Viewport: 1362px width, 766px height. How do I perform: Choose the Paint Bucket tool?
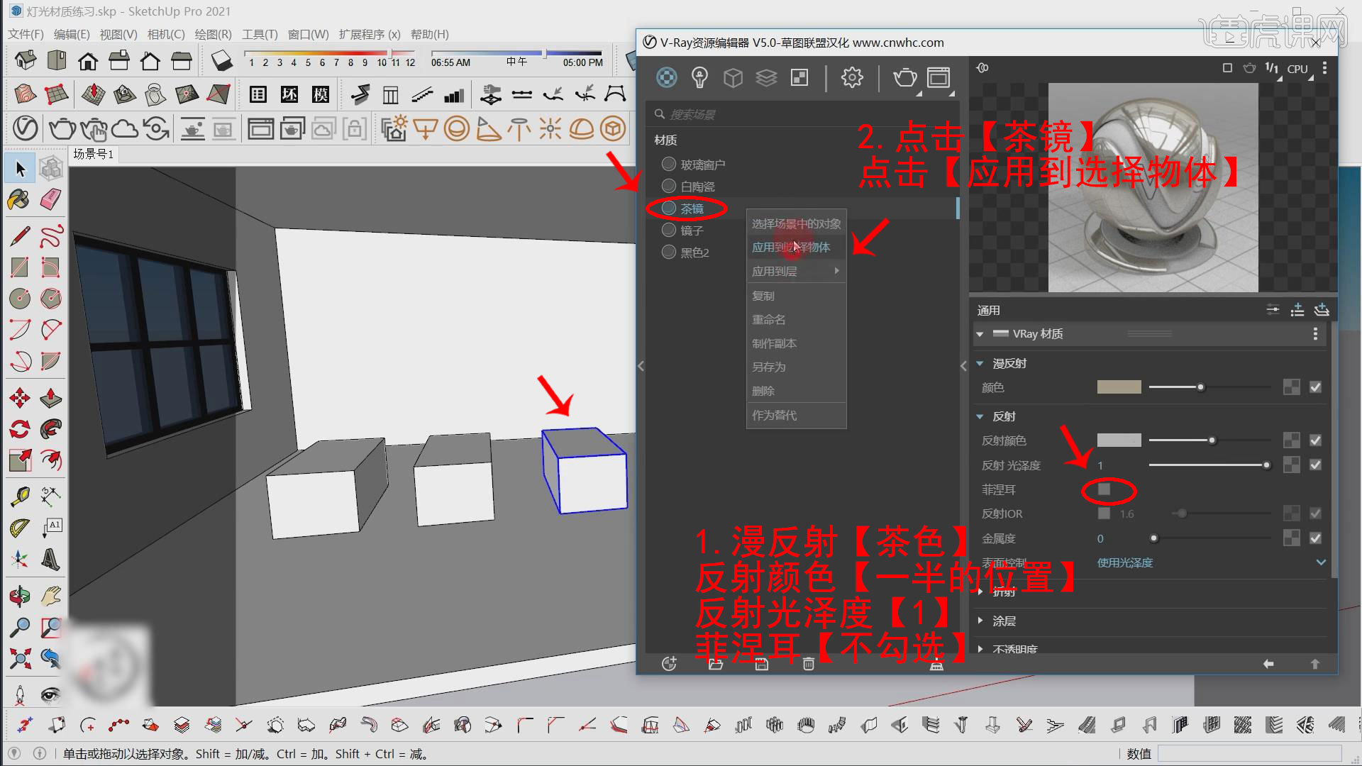[19, 200]
